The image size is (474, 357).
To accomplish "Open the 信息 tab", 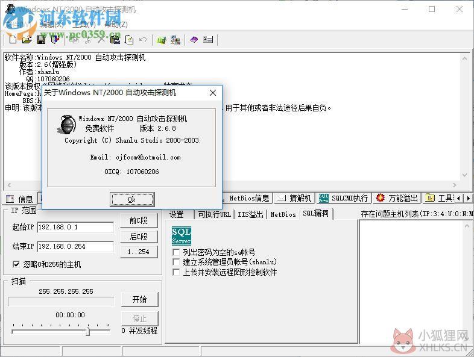I will click(19, 199).
